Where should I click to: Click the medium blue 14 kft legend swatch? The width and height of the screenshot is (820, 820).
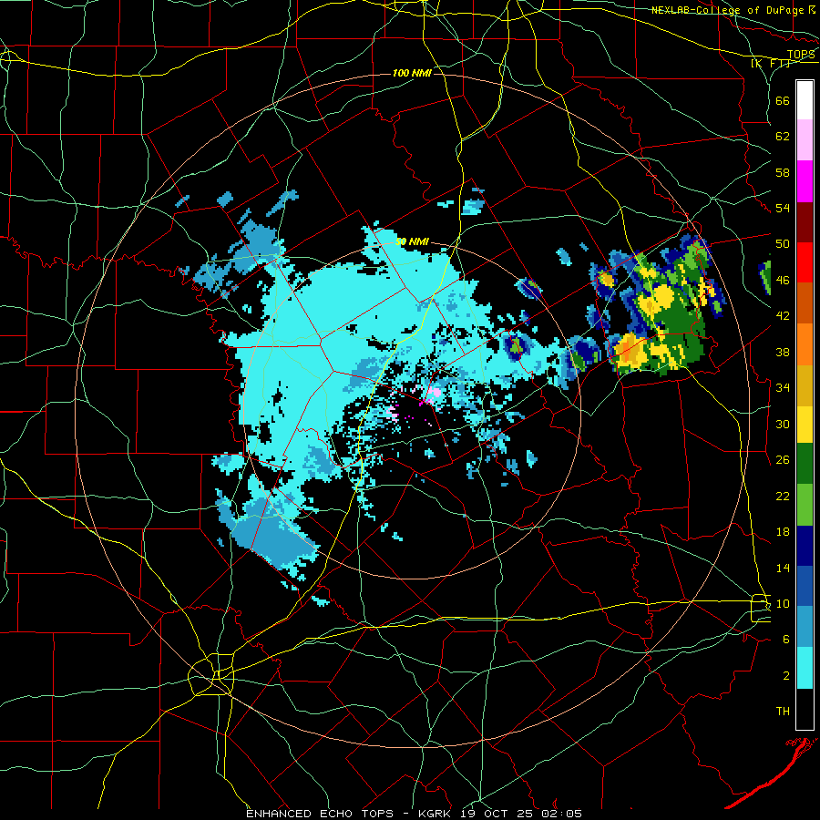coord(805,586)
